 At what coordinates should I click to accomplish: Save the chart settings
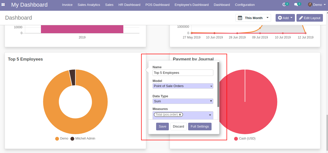162,126
